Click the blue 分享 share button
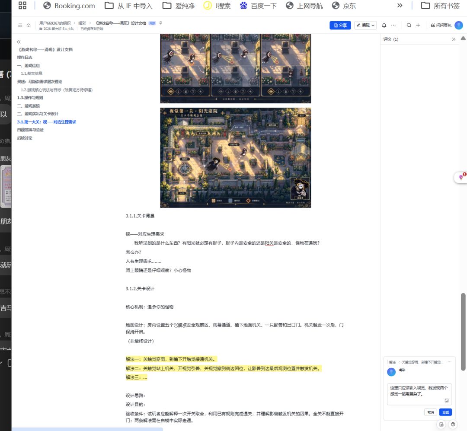Image resolution: width=467 pixels, height=431 pixels. coord(340,26)
